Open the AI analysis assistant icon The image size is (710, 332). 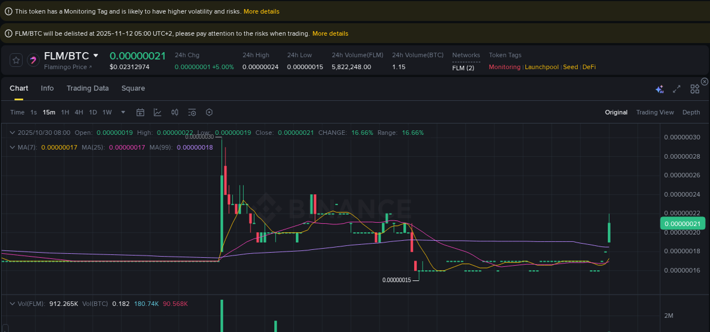(x=659, y=89)
